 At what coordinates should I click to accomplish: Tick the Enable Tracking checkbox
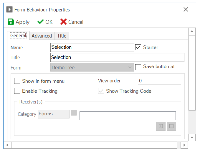pos(17,91)
